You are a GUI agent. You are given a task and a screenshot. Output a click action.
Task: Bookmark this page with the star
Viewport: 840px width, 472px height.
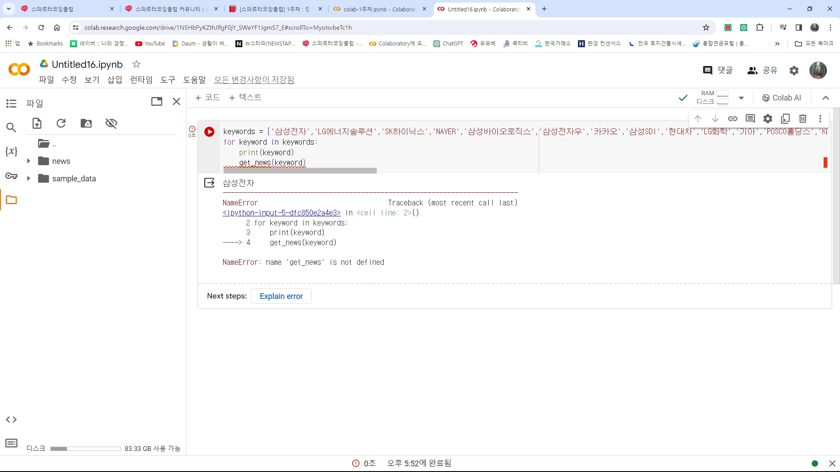click(706, 28)
